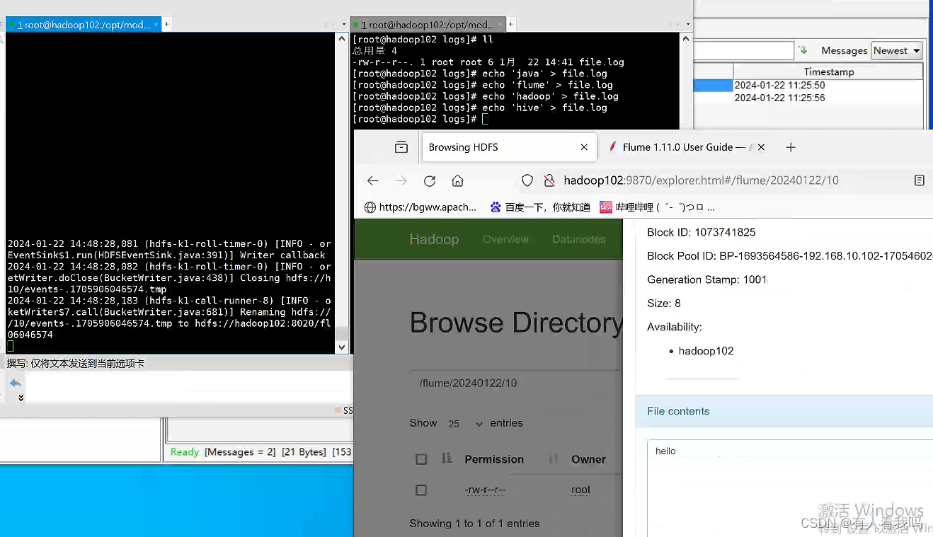Open the browser tab list icon
The height and width of the screenshot is (537, 933).
(x=401, y=147)
